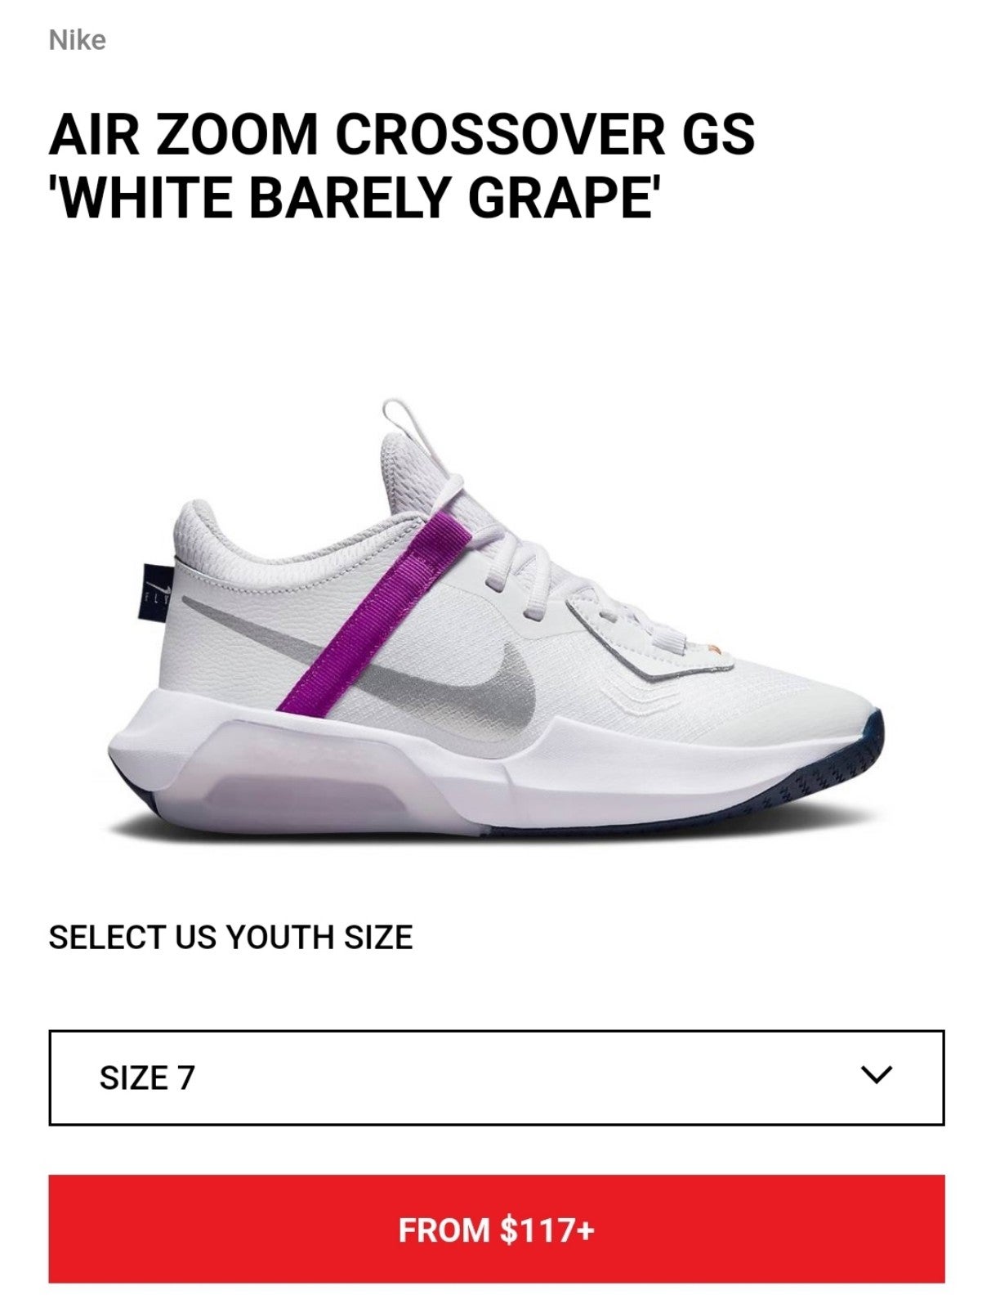
Task: Click the SIZE 7 text in selector
Action: [x=147, y=1077]
